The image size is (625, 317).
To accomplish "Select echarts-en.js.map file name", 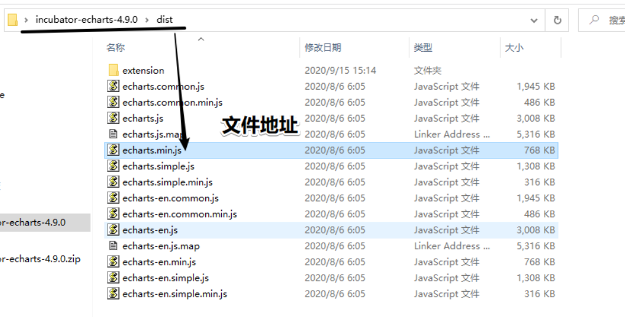I will pyautogui.click(x=161, y=246).
